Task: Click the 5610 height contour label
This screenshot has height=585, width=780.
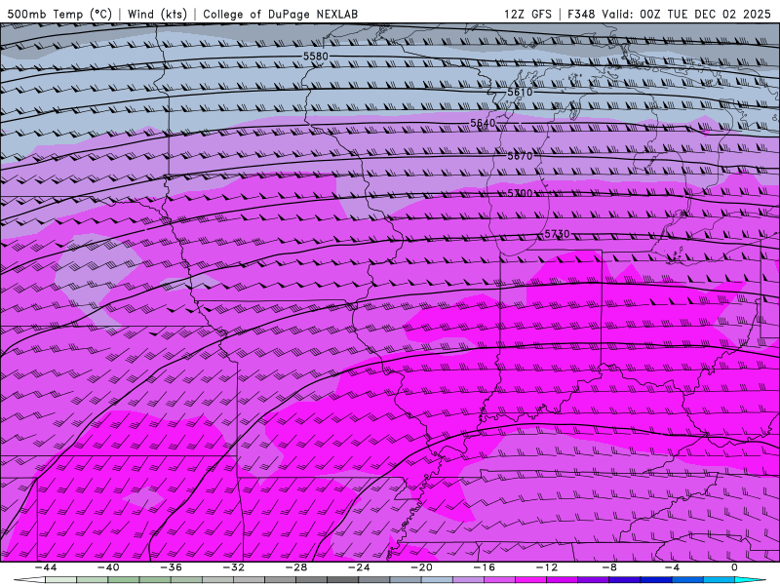Action: 520,92
